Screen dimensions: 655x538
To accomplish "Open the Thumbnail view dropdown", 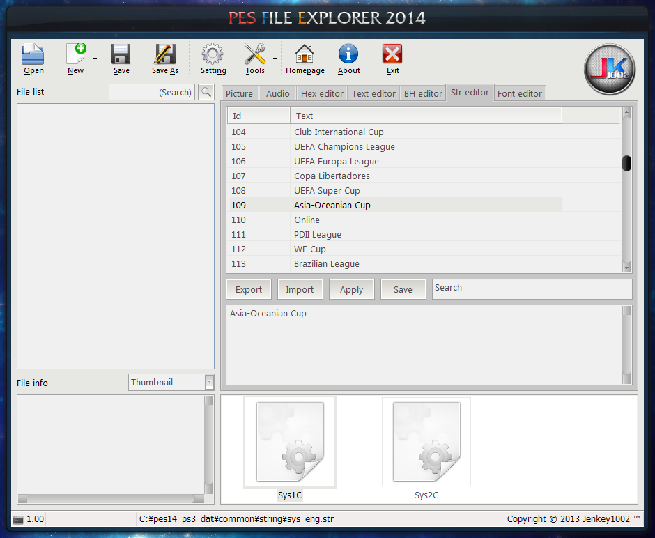I will (209, 382).
